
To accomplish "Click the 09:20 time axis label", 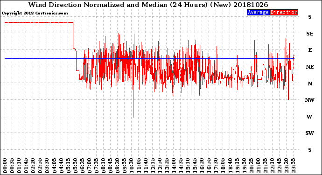I will (118, 166).
